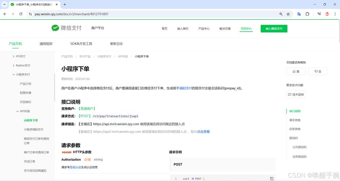Screen dimensions: 340x181
Task: Open 关闭订单 in sidebar
Action: tap(30, 161)
